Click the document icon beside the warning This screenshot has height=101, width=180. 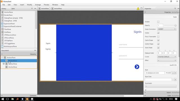[x=141, y=9]
